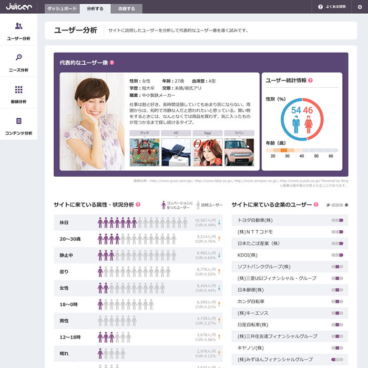Open 動線分析 grid icon

19,89
